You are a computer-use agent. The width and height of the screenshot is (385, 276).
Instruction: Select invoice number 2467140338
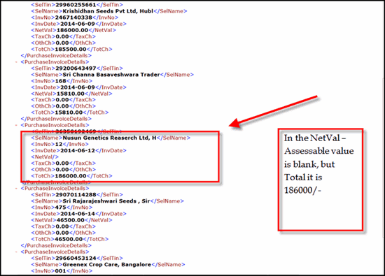[x=73, y=17]
